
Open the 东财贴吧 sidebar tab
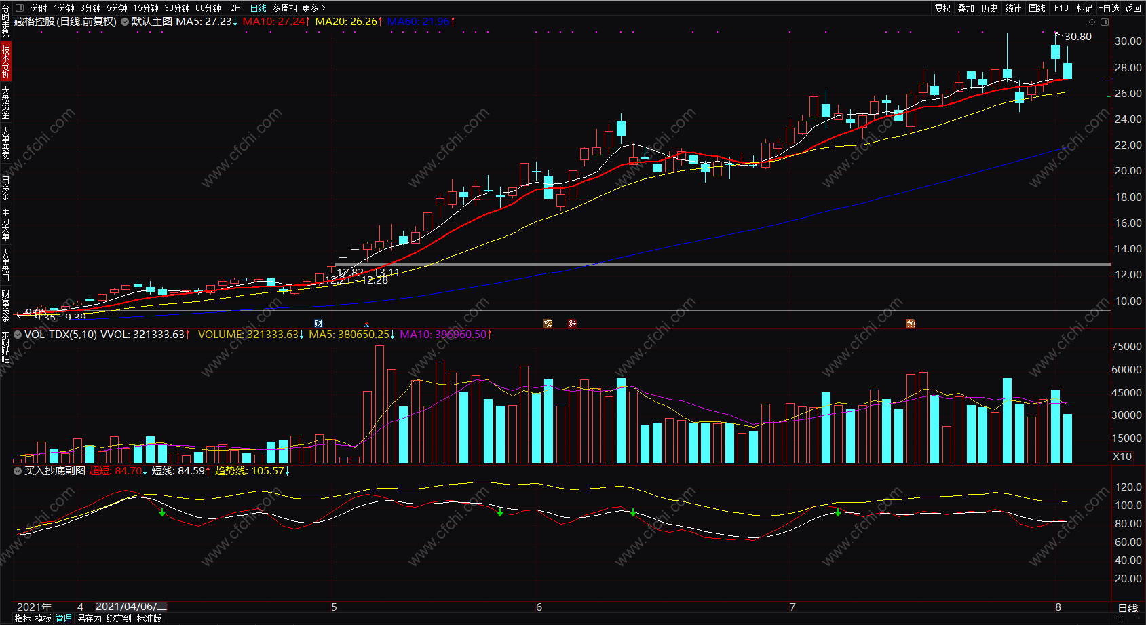[x=5, y=346]
